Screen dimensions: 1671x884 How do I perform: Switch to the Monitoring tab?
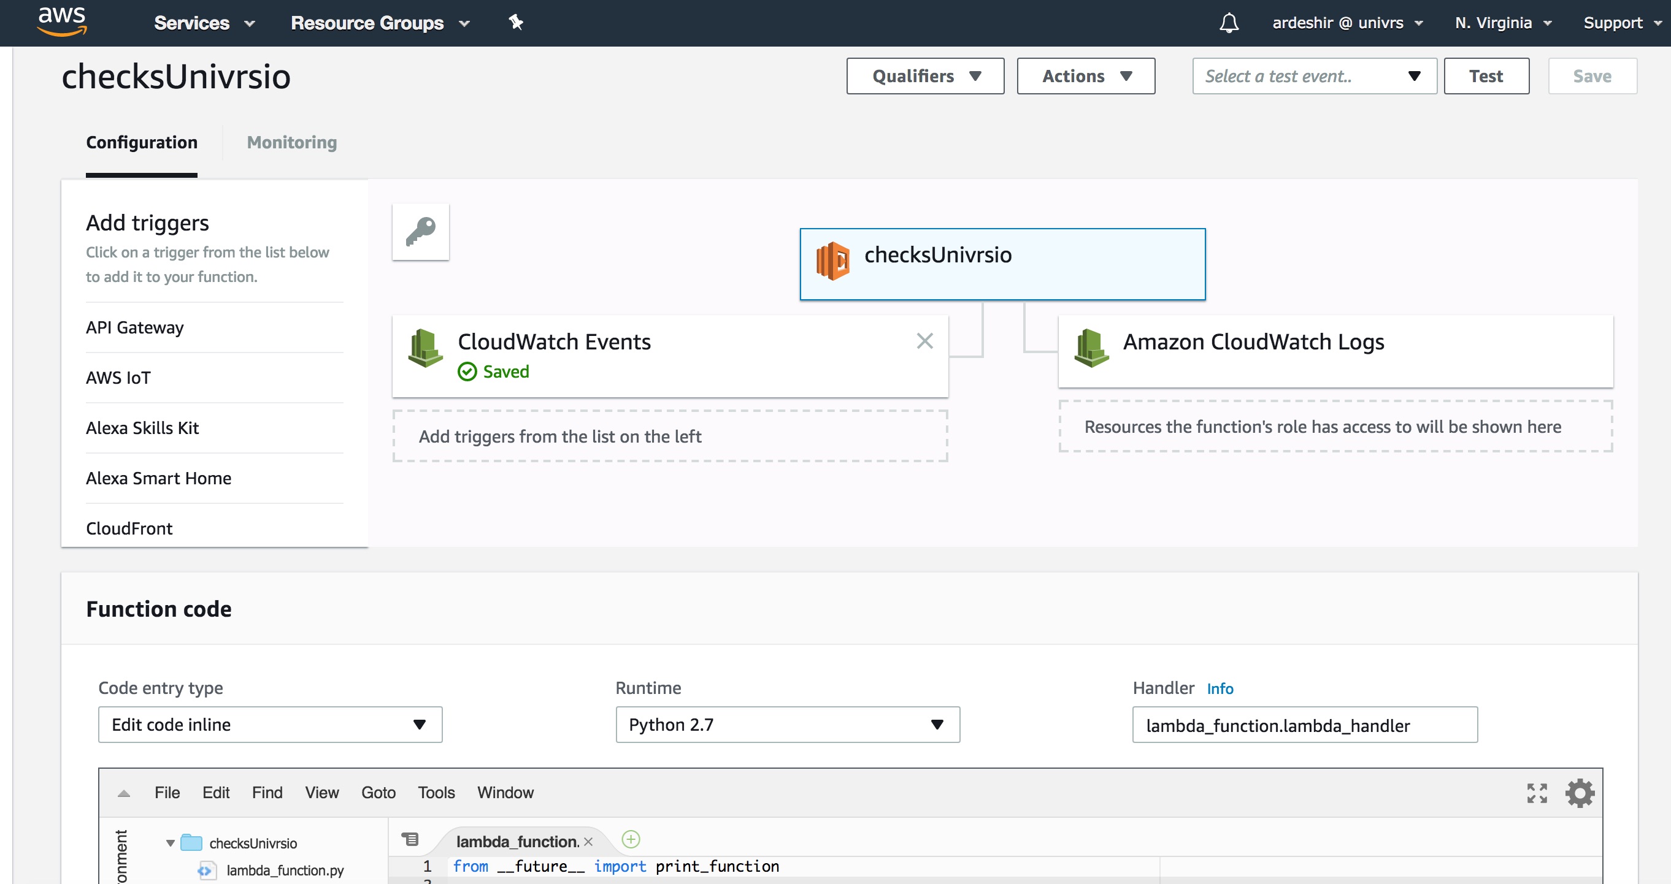click(x=292, y=142)
